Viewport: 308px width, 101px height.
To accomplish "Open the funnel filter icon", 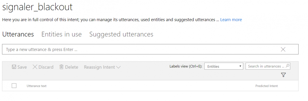I will [x=283, y=75].
